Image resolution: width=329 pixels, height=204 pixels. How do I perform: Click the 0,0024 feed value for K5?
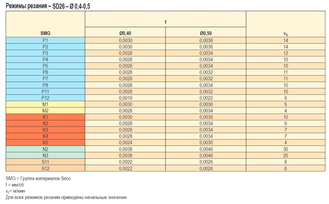pyautogui.click(x=125, y=142)
